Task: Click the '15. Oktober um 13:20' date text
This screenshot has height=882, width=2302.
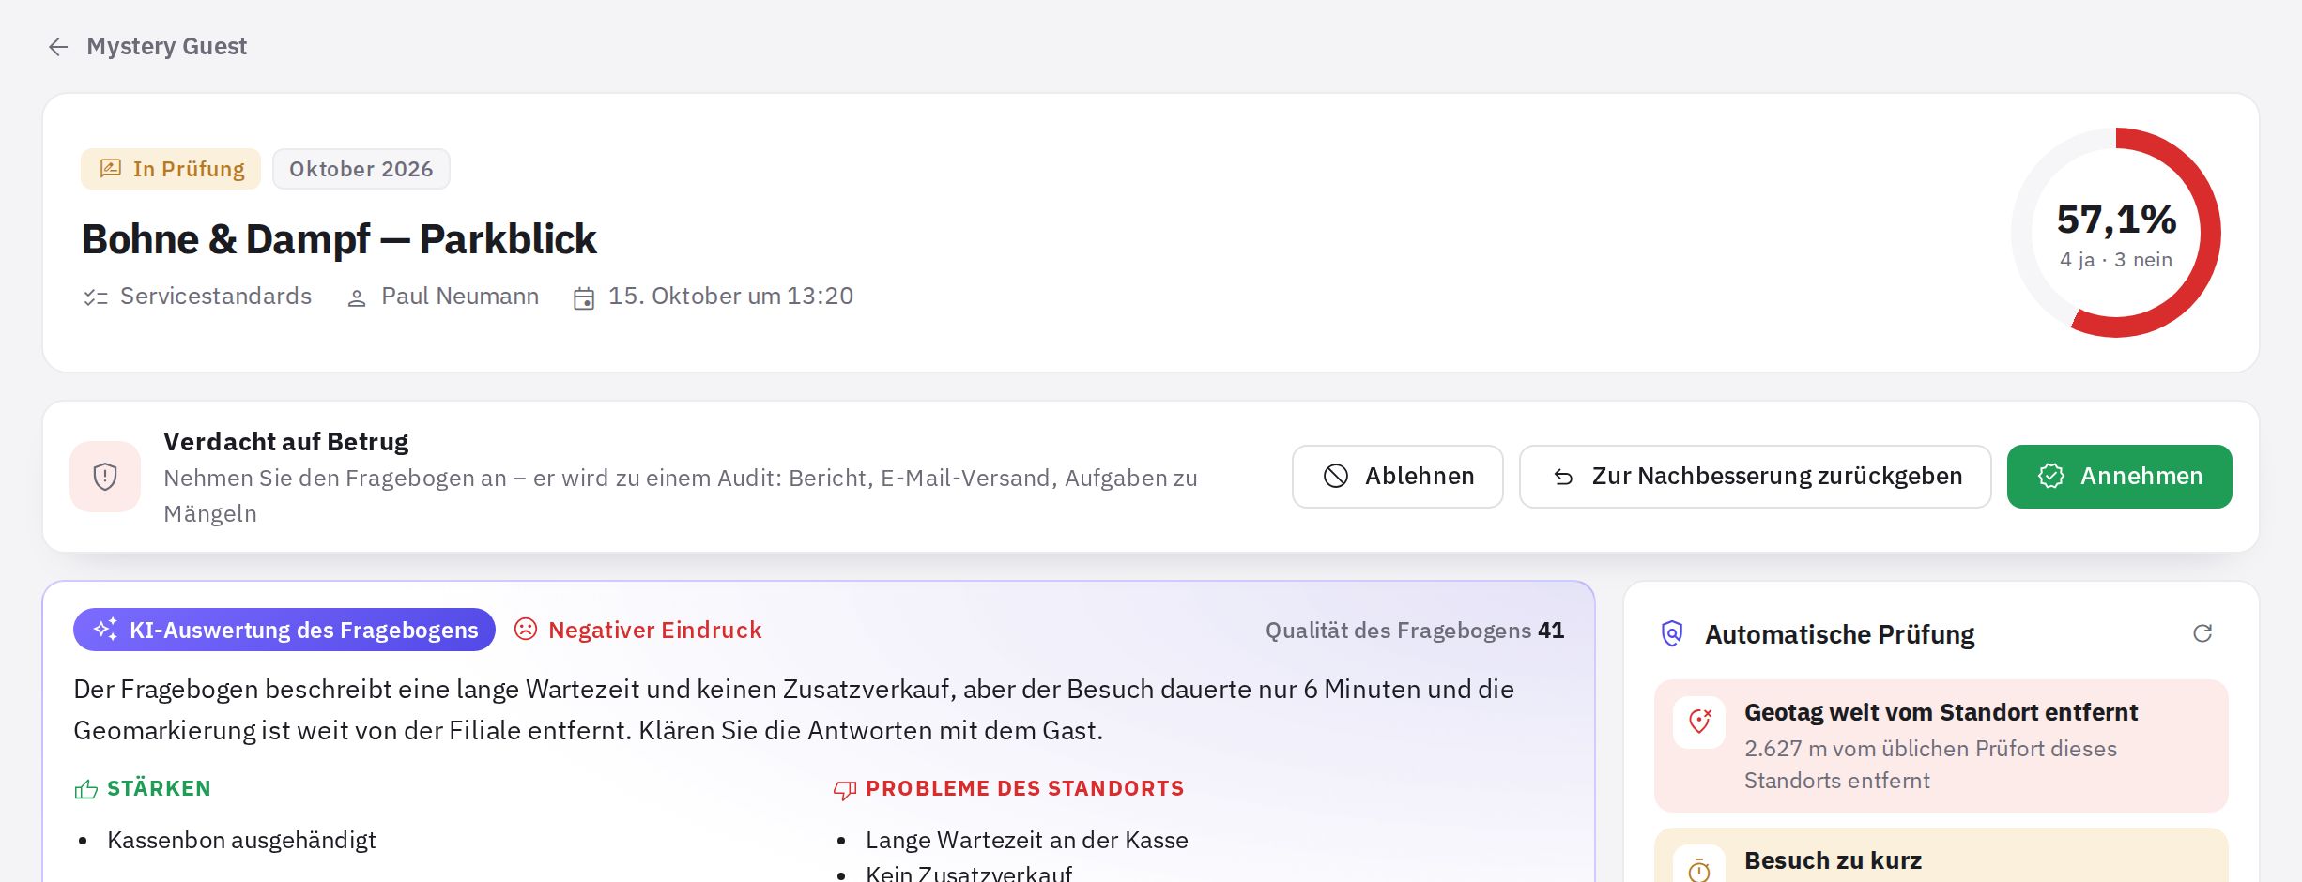Action: pyautogui.click(x=730, y=297)
